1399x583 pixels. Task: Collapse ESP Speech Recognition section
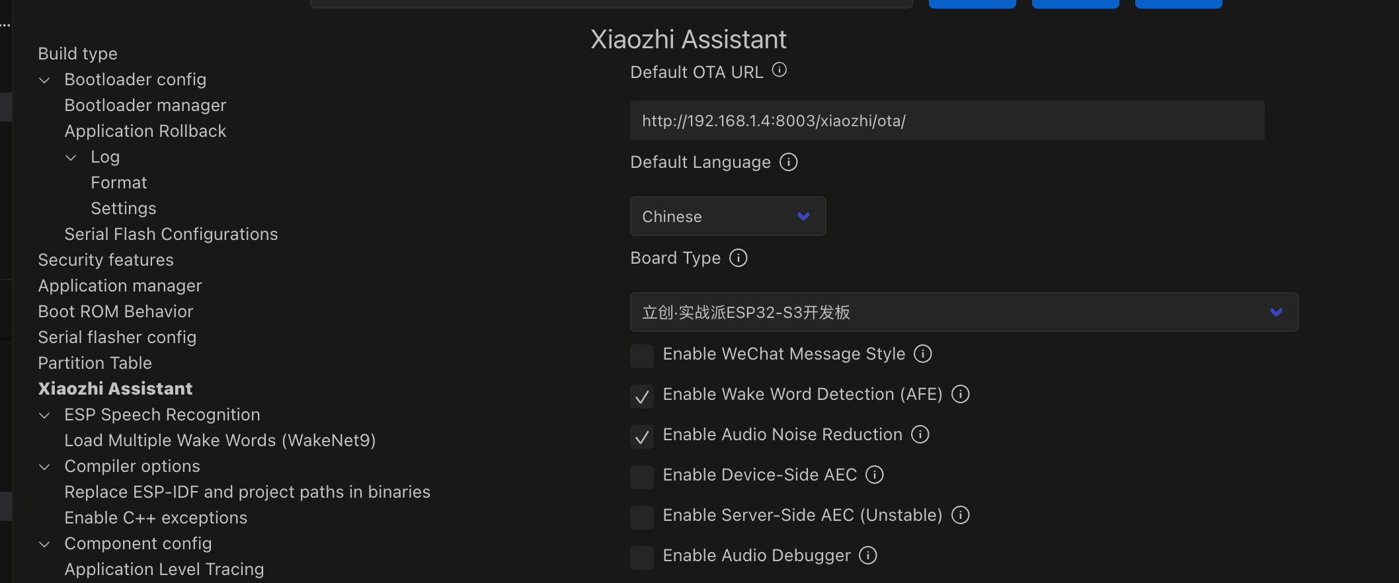click(x=44, y=416)
